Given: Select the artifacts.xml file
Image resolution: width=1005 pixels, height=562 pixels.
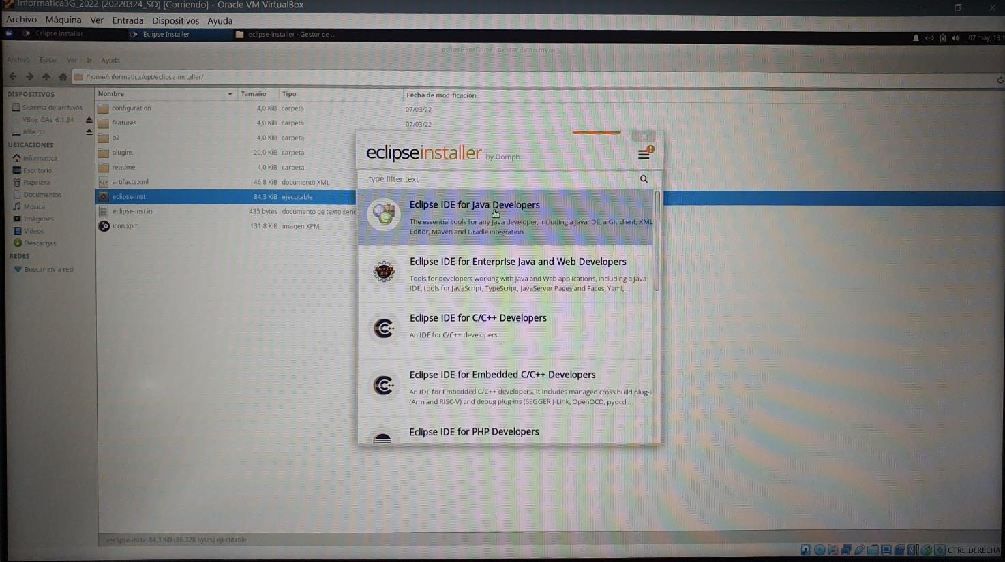Looking at the screenshot, I should tap(130, 182).
